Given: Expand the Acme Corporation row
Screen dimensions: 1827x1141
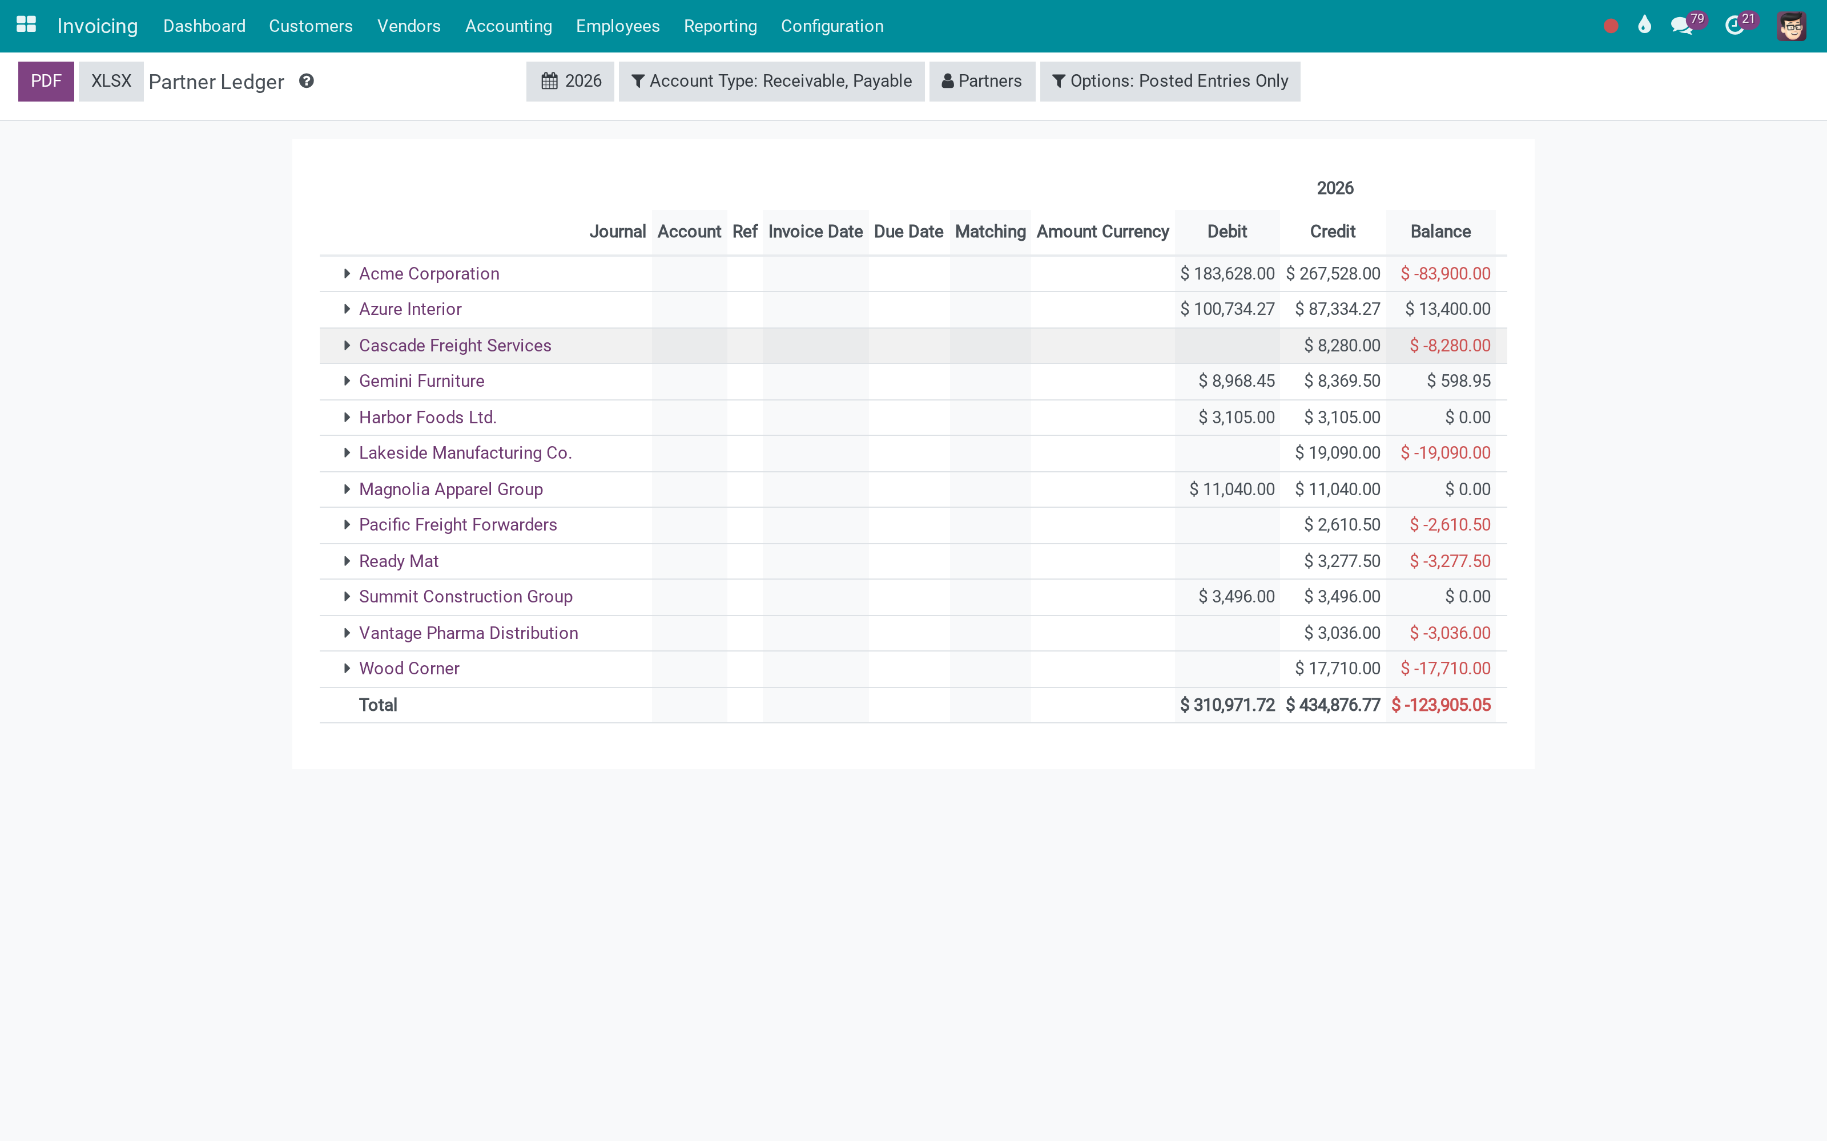Looking at the screenshot, I should click(x=347, y=273).
